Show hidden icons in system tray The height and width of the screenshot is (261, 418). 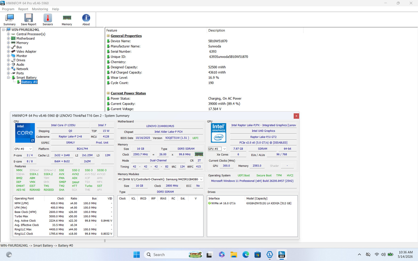tap(359, 254)
